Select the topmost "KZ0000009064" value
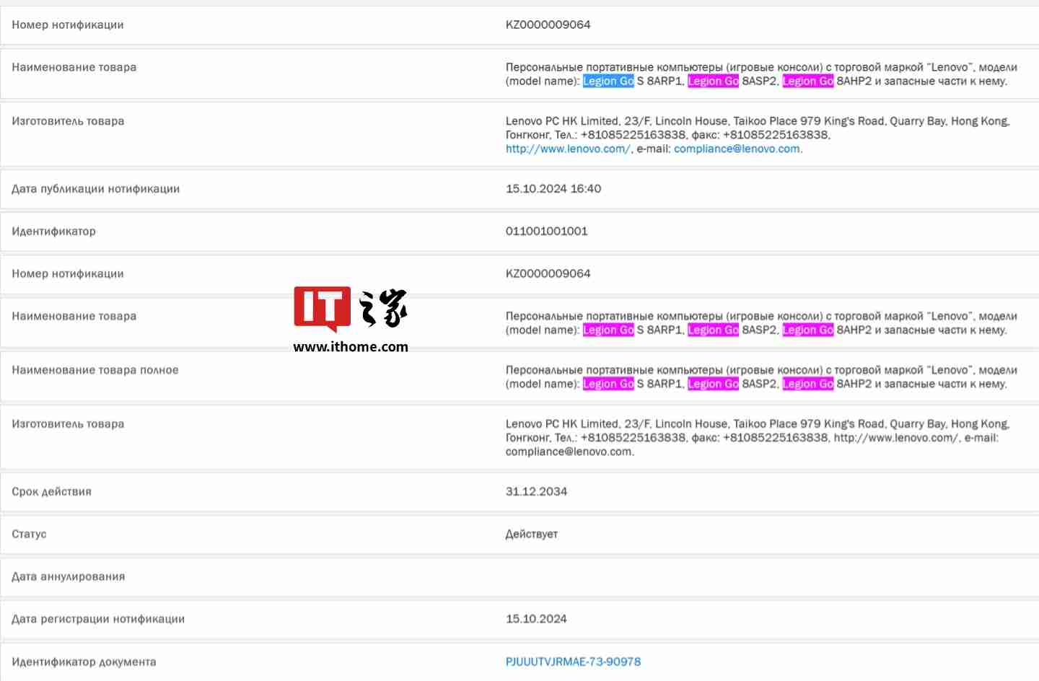The width and height of the screenshot is (1039, 681). (548, 25)
